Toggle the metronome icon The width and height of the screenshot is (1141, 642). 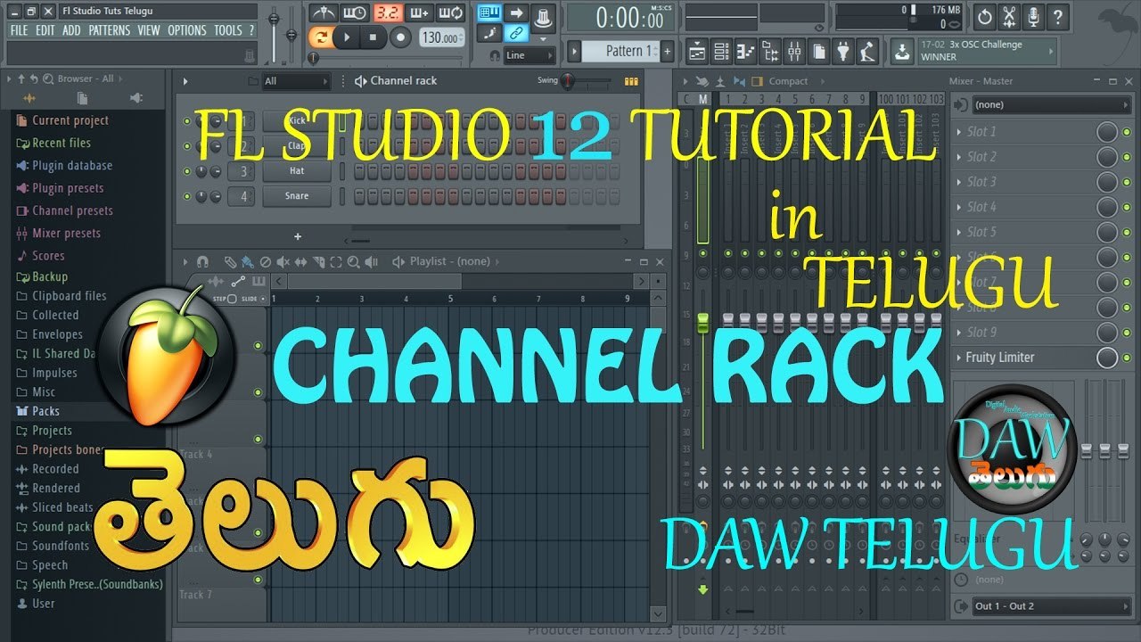[x=322, y=12]
